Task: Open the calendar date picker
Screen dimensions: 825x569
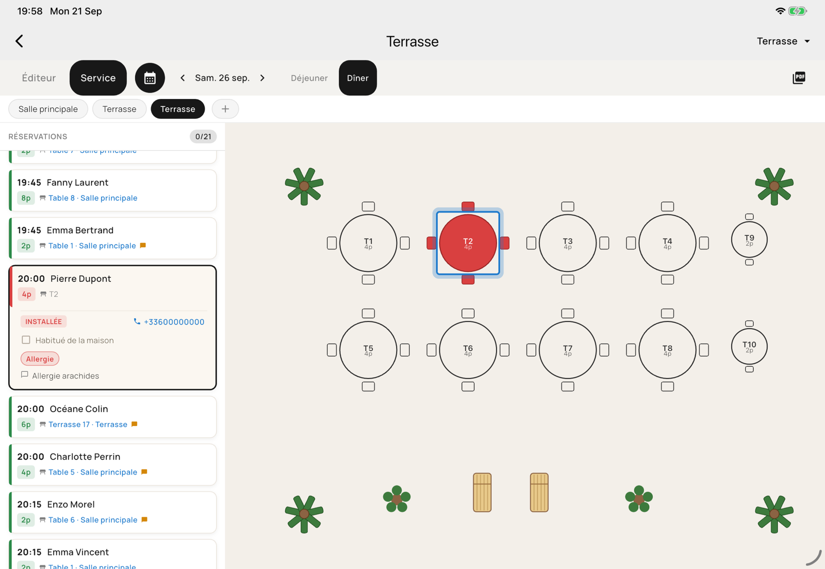Action: [150, 78]
